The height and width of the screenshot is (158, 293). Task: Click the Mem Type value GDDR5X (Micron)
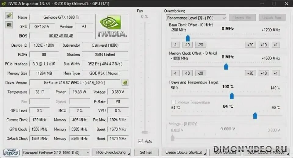(x=105, y=73)
